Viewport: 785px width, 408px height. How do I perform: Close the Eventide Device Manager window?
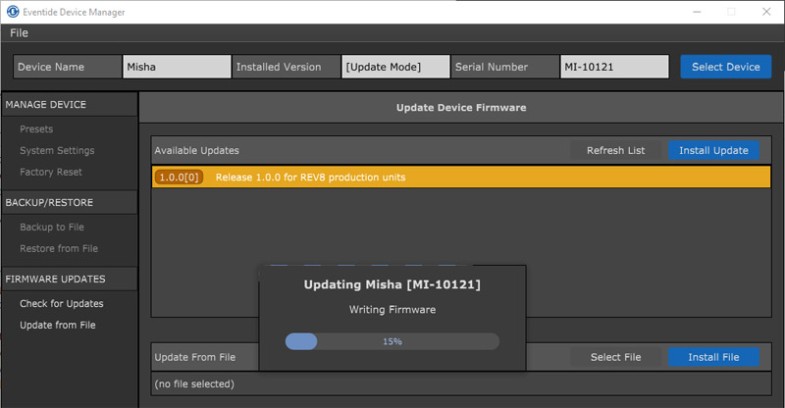click(766, 12)
